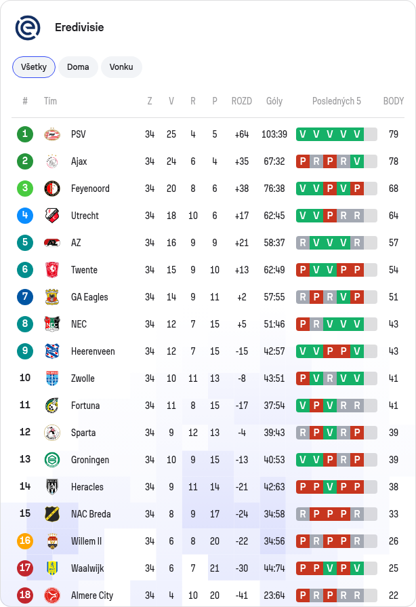This screenshot has width=416, height=607.
Task: Open the Heerenveen team name link
Action: (93, 351)
